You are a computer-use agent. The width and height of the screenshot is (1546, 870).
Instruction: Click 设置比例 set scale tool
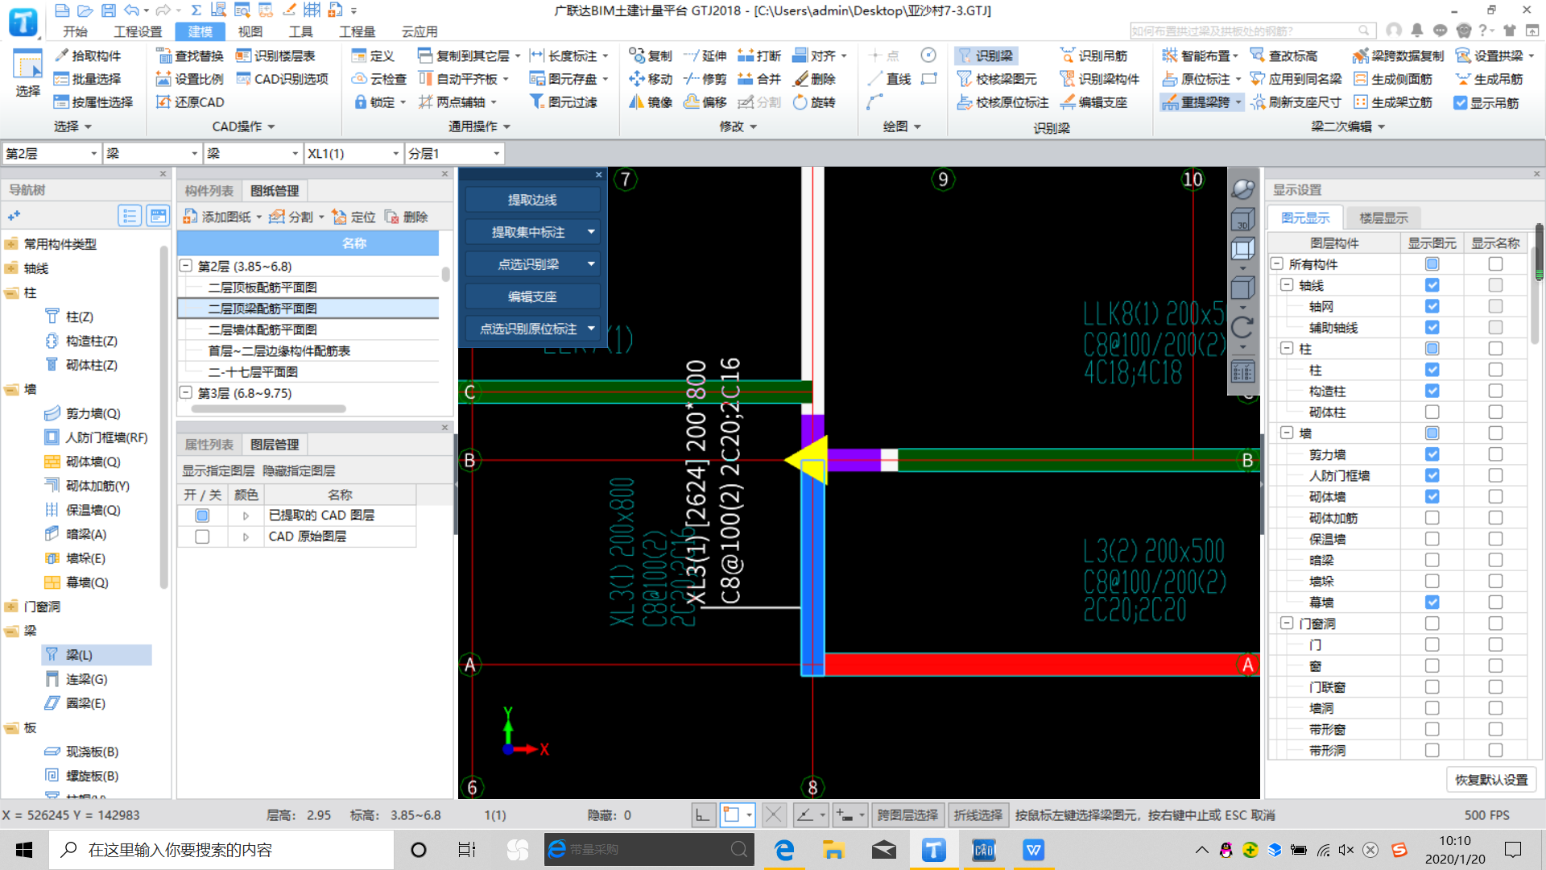point(190,79)
